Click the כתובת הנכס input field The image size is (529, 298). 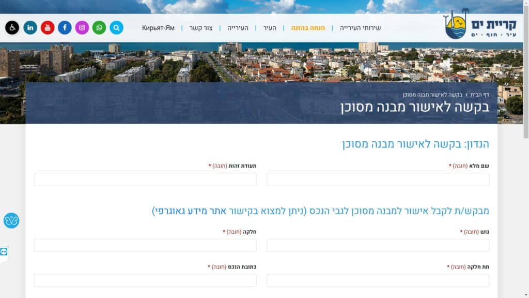tap(145, 280)
